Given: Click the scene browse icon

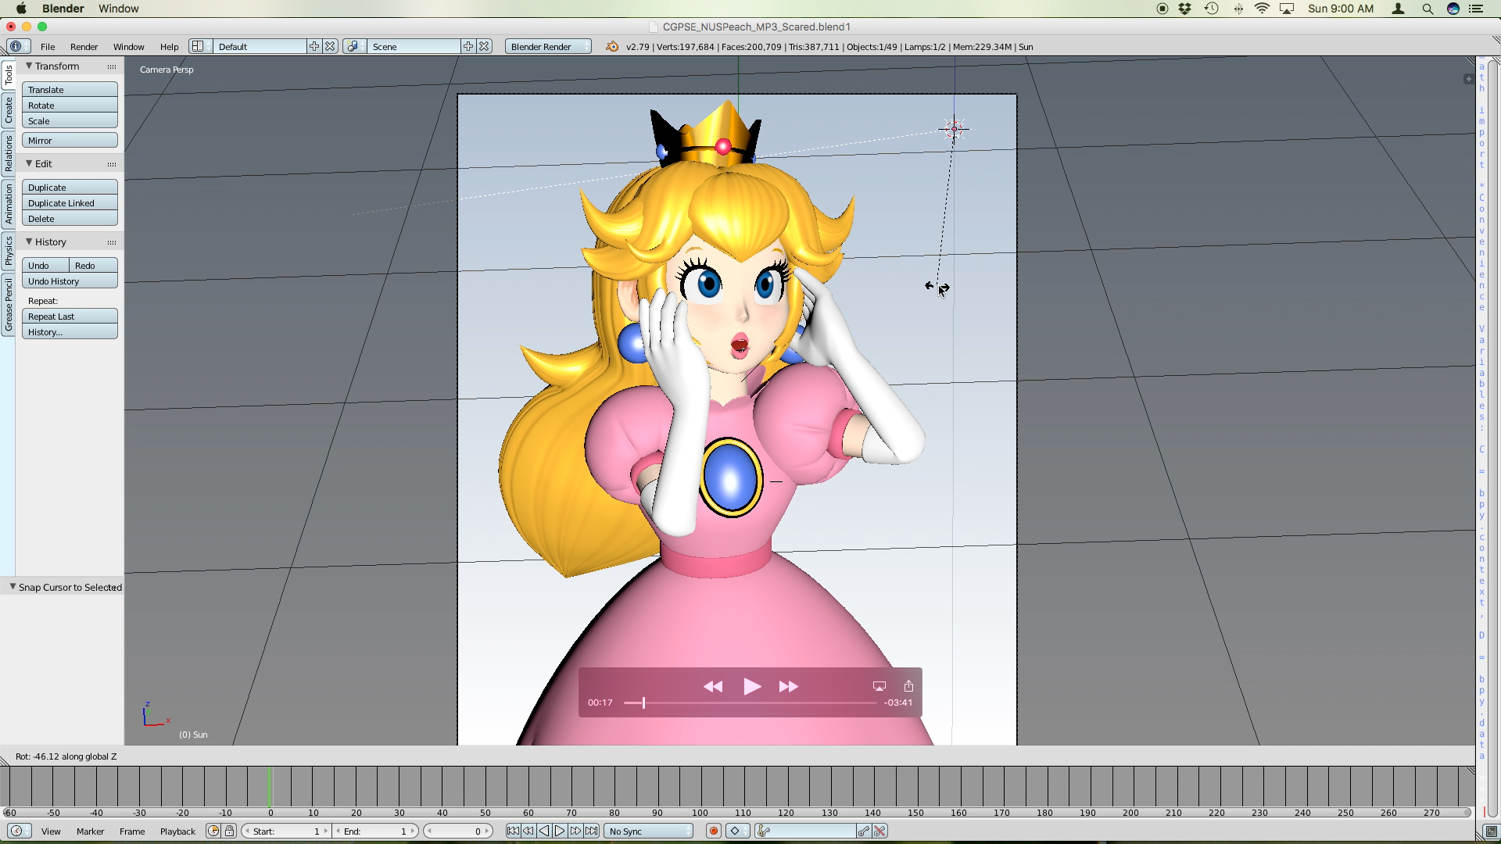Looking at the screenshot, I should [x=353, y=46].
